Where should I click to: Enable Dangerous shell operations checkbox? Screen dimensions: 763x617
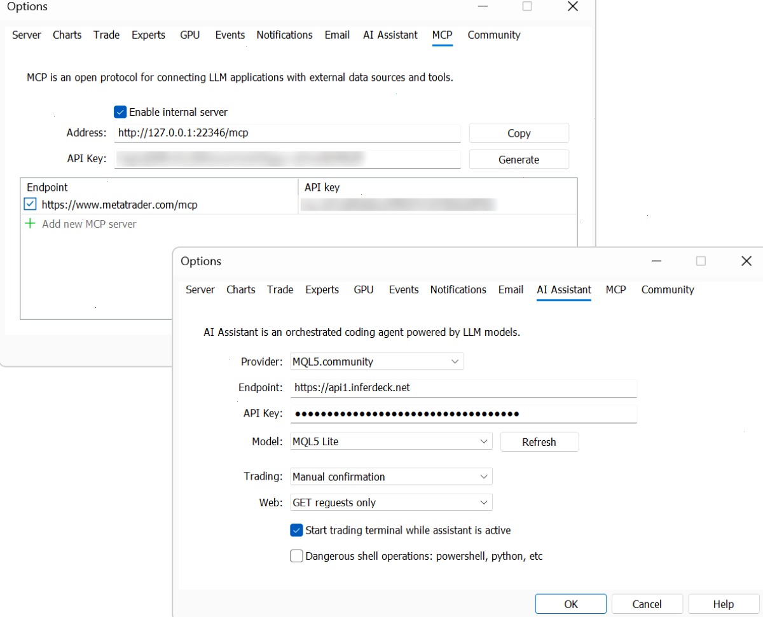296,556
